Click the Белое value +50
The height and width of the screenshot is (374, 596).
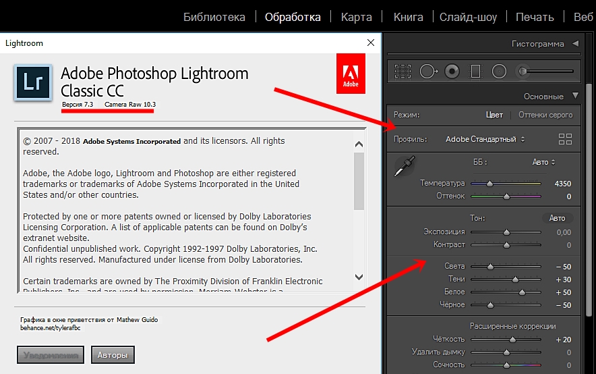pos(564,292)
